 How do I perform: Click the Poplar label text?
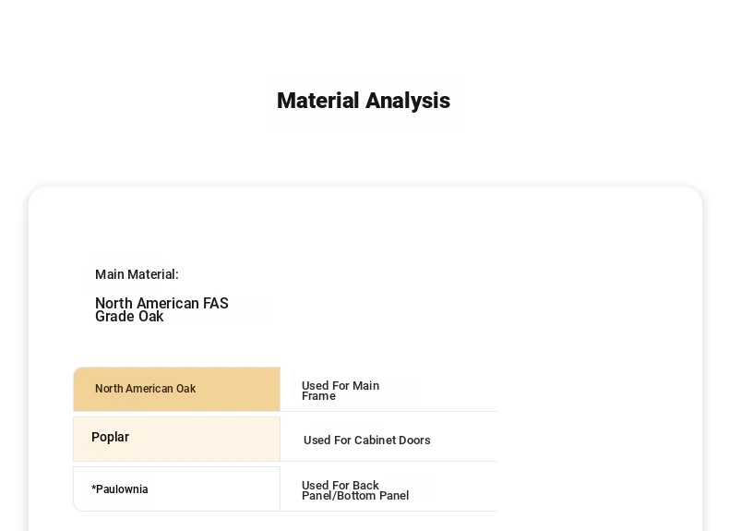point(110,437)
